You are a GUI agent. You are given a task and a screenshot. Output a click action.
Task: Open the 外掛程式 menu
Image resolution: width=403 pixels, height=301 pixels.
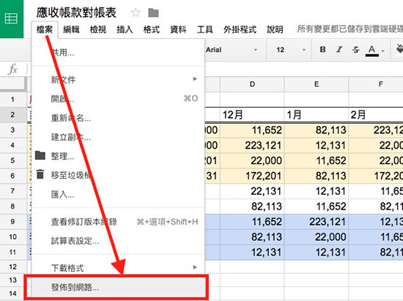240,29
